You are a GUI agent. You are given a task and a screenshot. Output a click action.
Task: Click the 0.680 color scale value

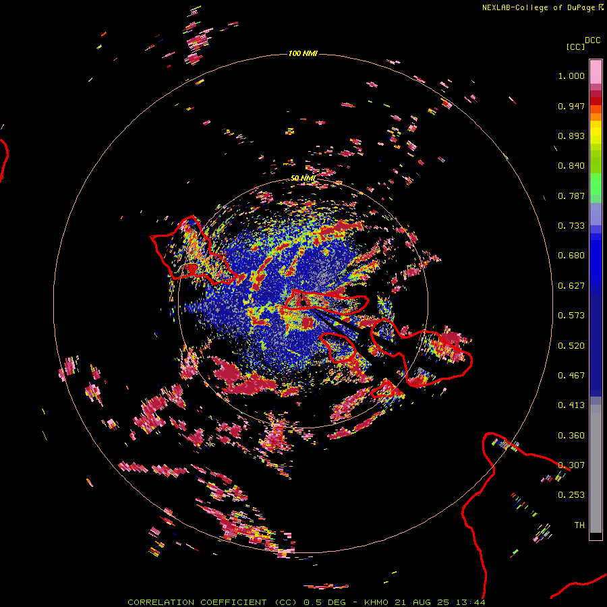tap(571, 256)
